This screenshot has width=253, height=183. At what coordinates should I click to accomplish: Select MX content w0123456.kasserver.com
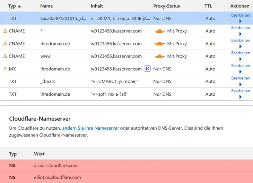coord(116,69)
